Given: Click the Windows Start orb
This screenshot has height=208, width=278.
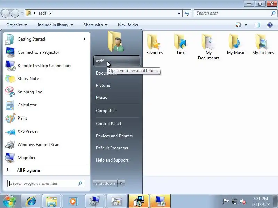Looking at the screenshot, I should pyautogui.click(x=9, y=201).
